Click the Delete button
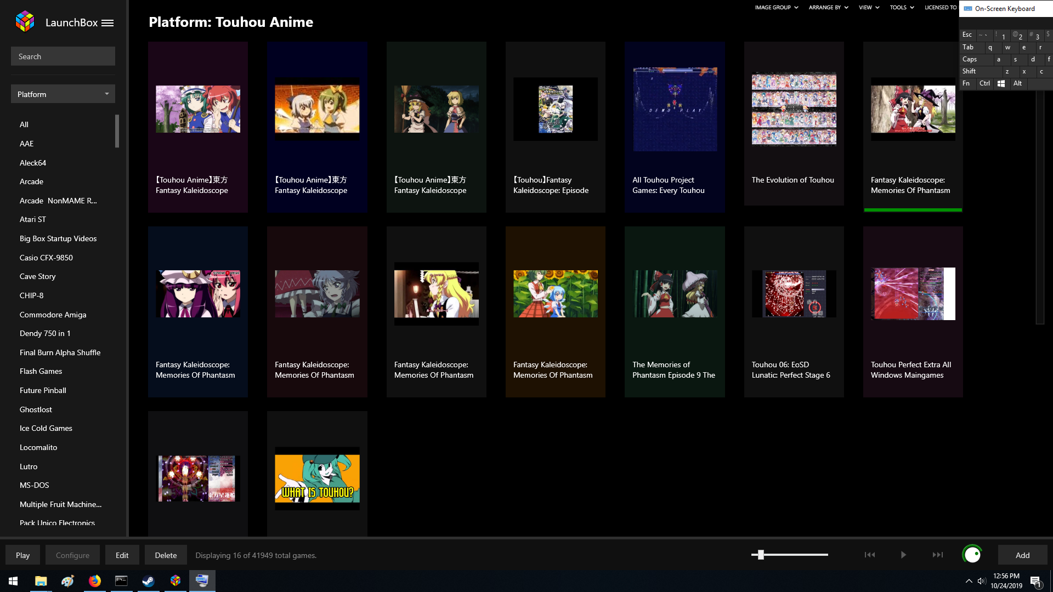The width and height of the screenshot is (1053, 592). (166, 555)
